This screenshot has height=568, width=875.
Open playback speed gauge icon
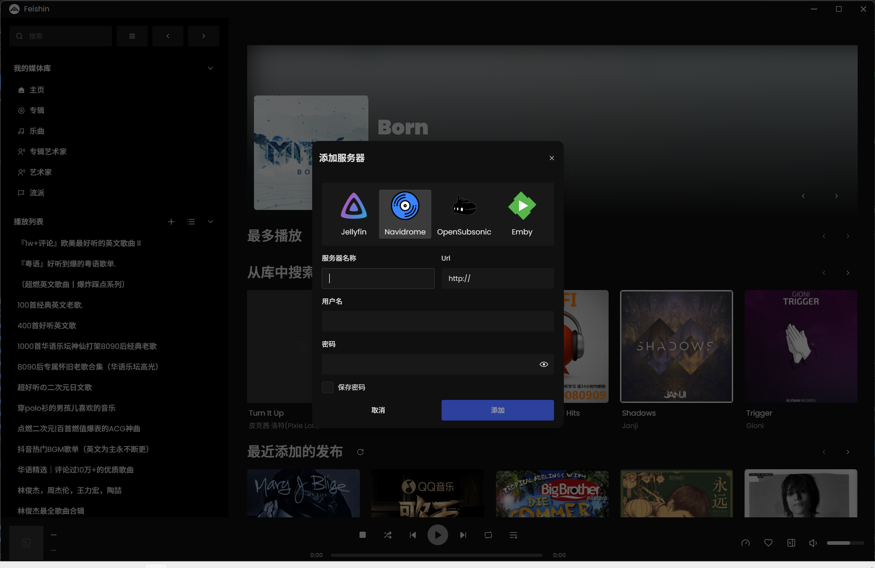pyautogui.click(x=745, y=543)
